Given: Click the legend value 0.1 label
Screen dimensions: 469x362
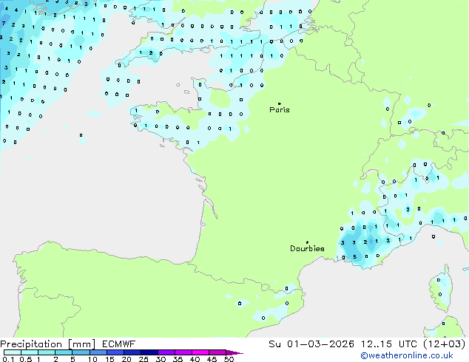Looking at the screenshot, I should pyautogui.click(x=8, y=359).
